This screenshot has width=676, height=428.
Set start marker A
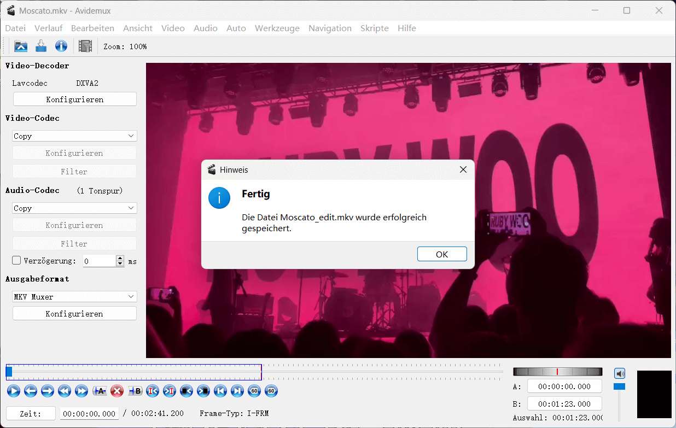tap(100, 391)
